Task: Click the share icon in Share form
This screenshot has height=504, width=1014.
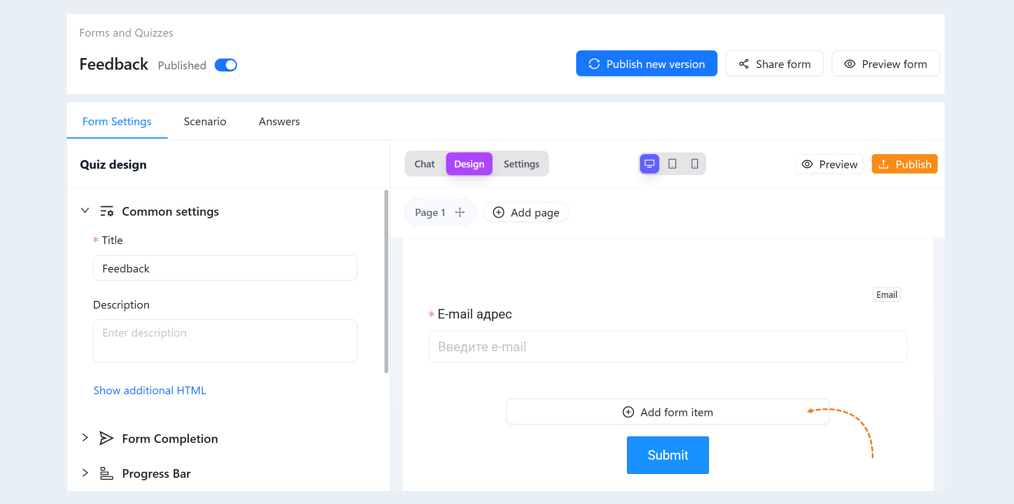Action: click(x=744, y=64)
